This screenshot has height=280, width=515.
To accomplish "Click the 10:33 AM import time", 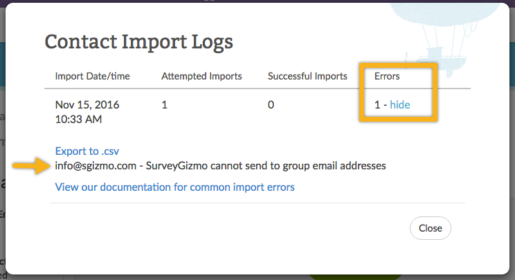I will [78, 119].
